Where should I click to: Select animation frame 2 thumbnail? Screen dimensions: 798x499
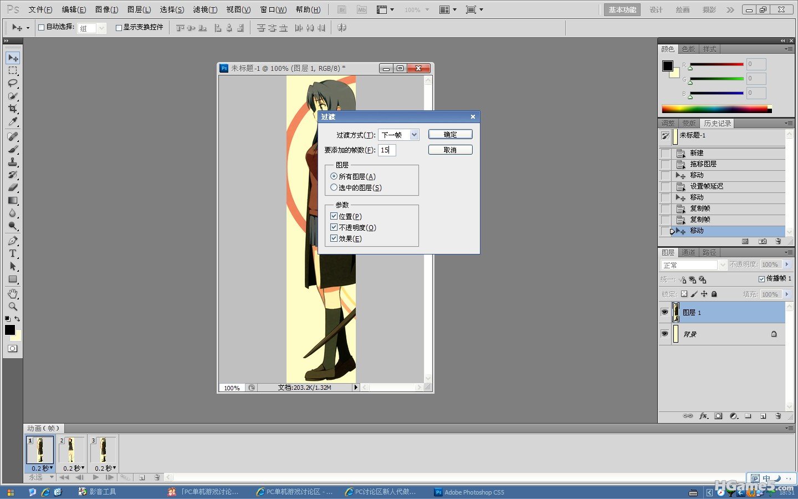71,450
